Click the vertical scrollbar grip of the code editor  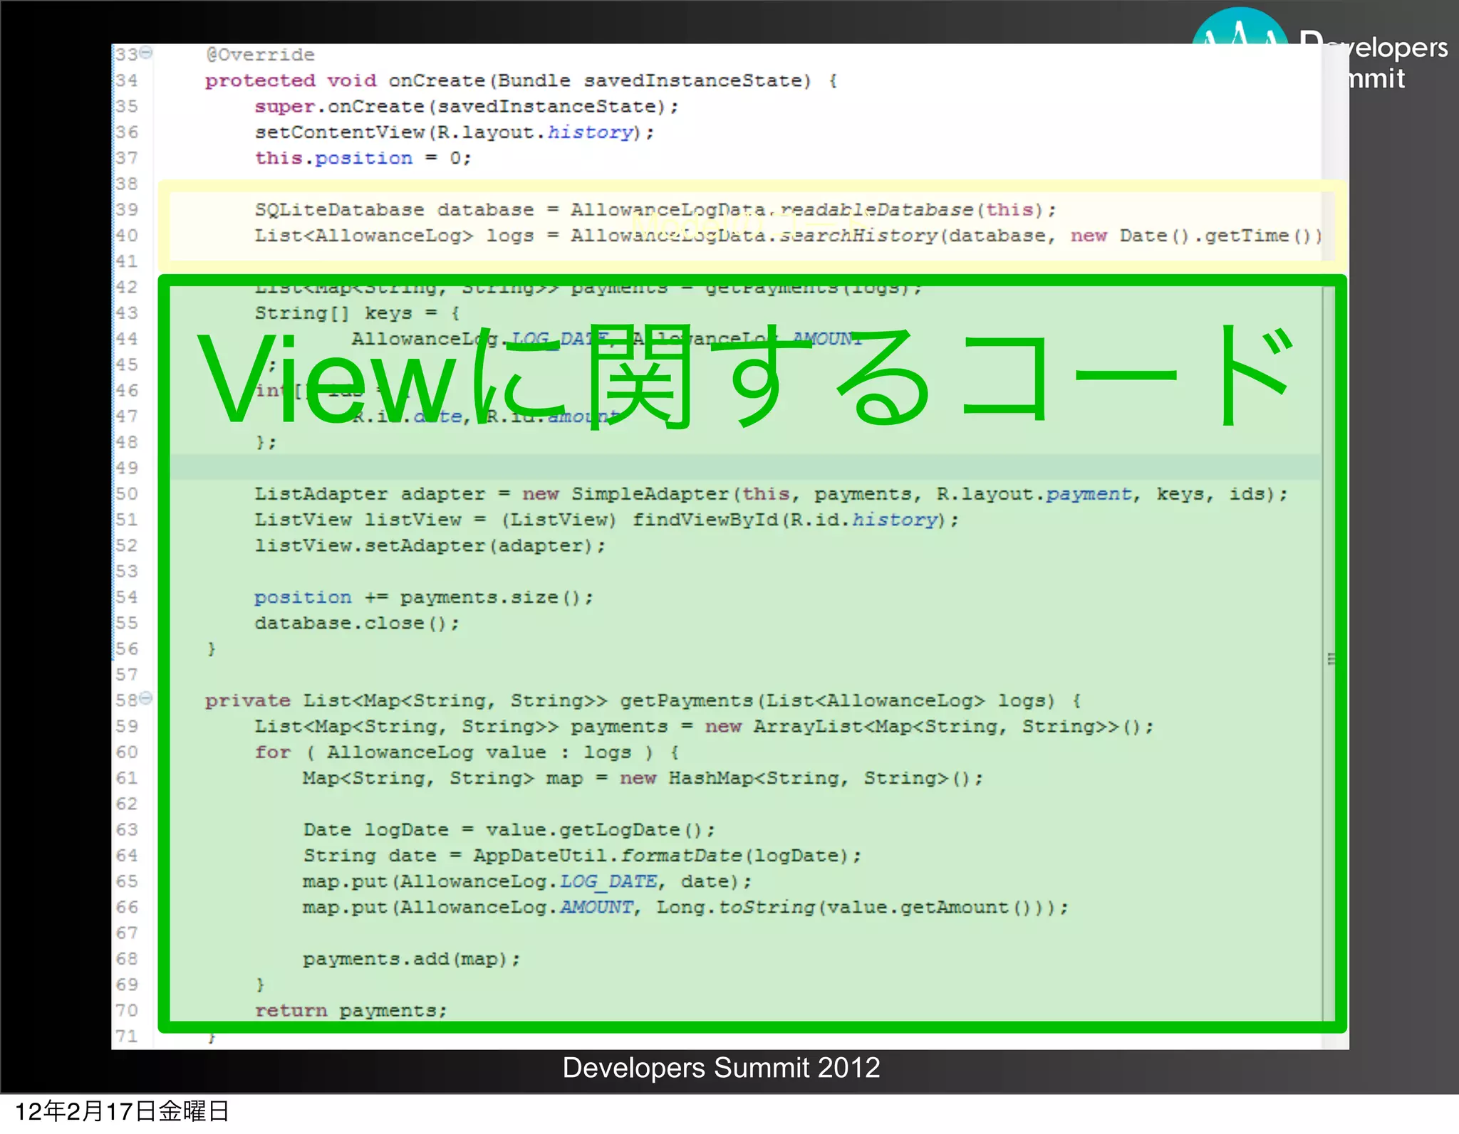tap(1331, 659)
